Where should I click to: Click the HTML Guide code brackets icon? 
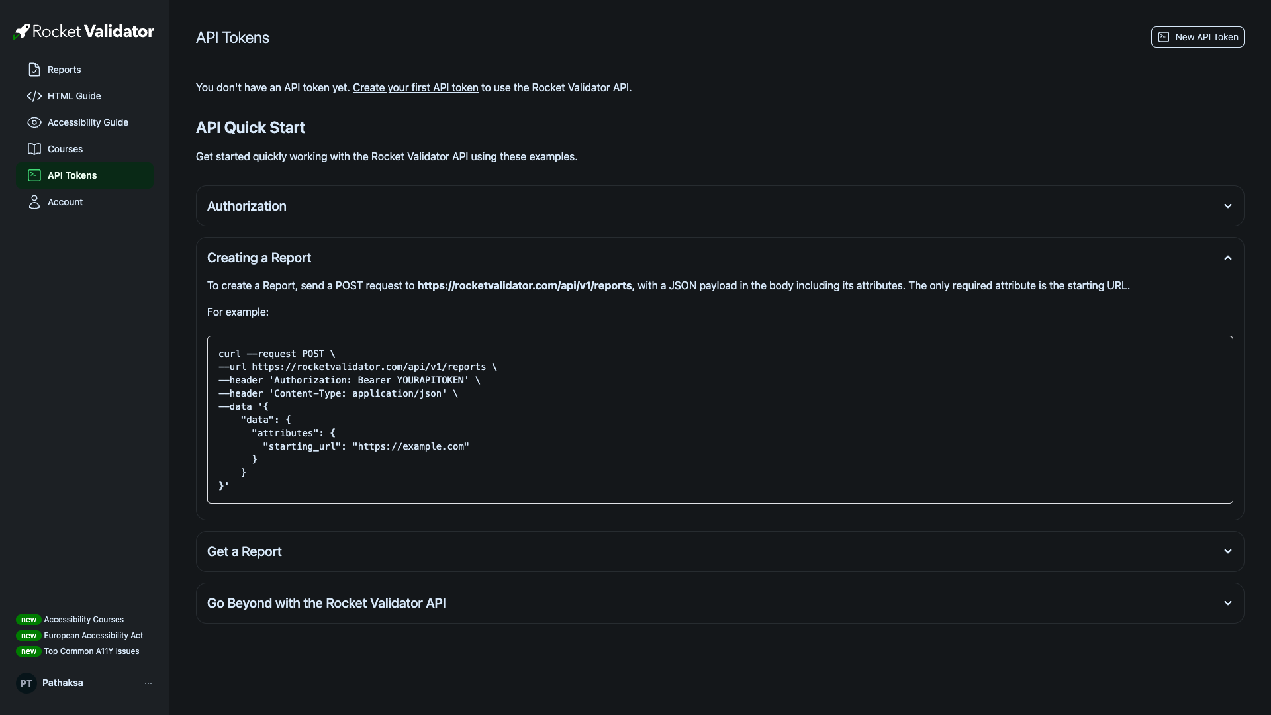pyautogui.click(x=33, y=95)
